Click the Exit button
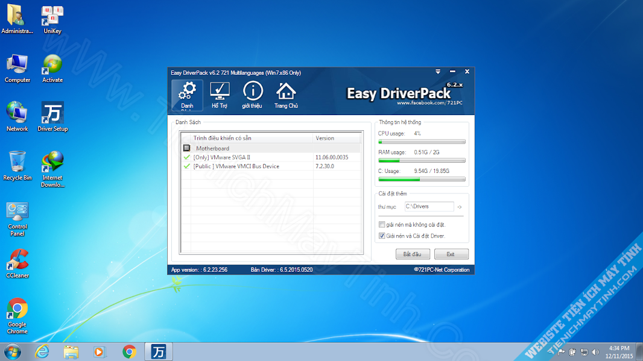 [x=451, y=254]
